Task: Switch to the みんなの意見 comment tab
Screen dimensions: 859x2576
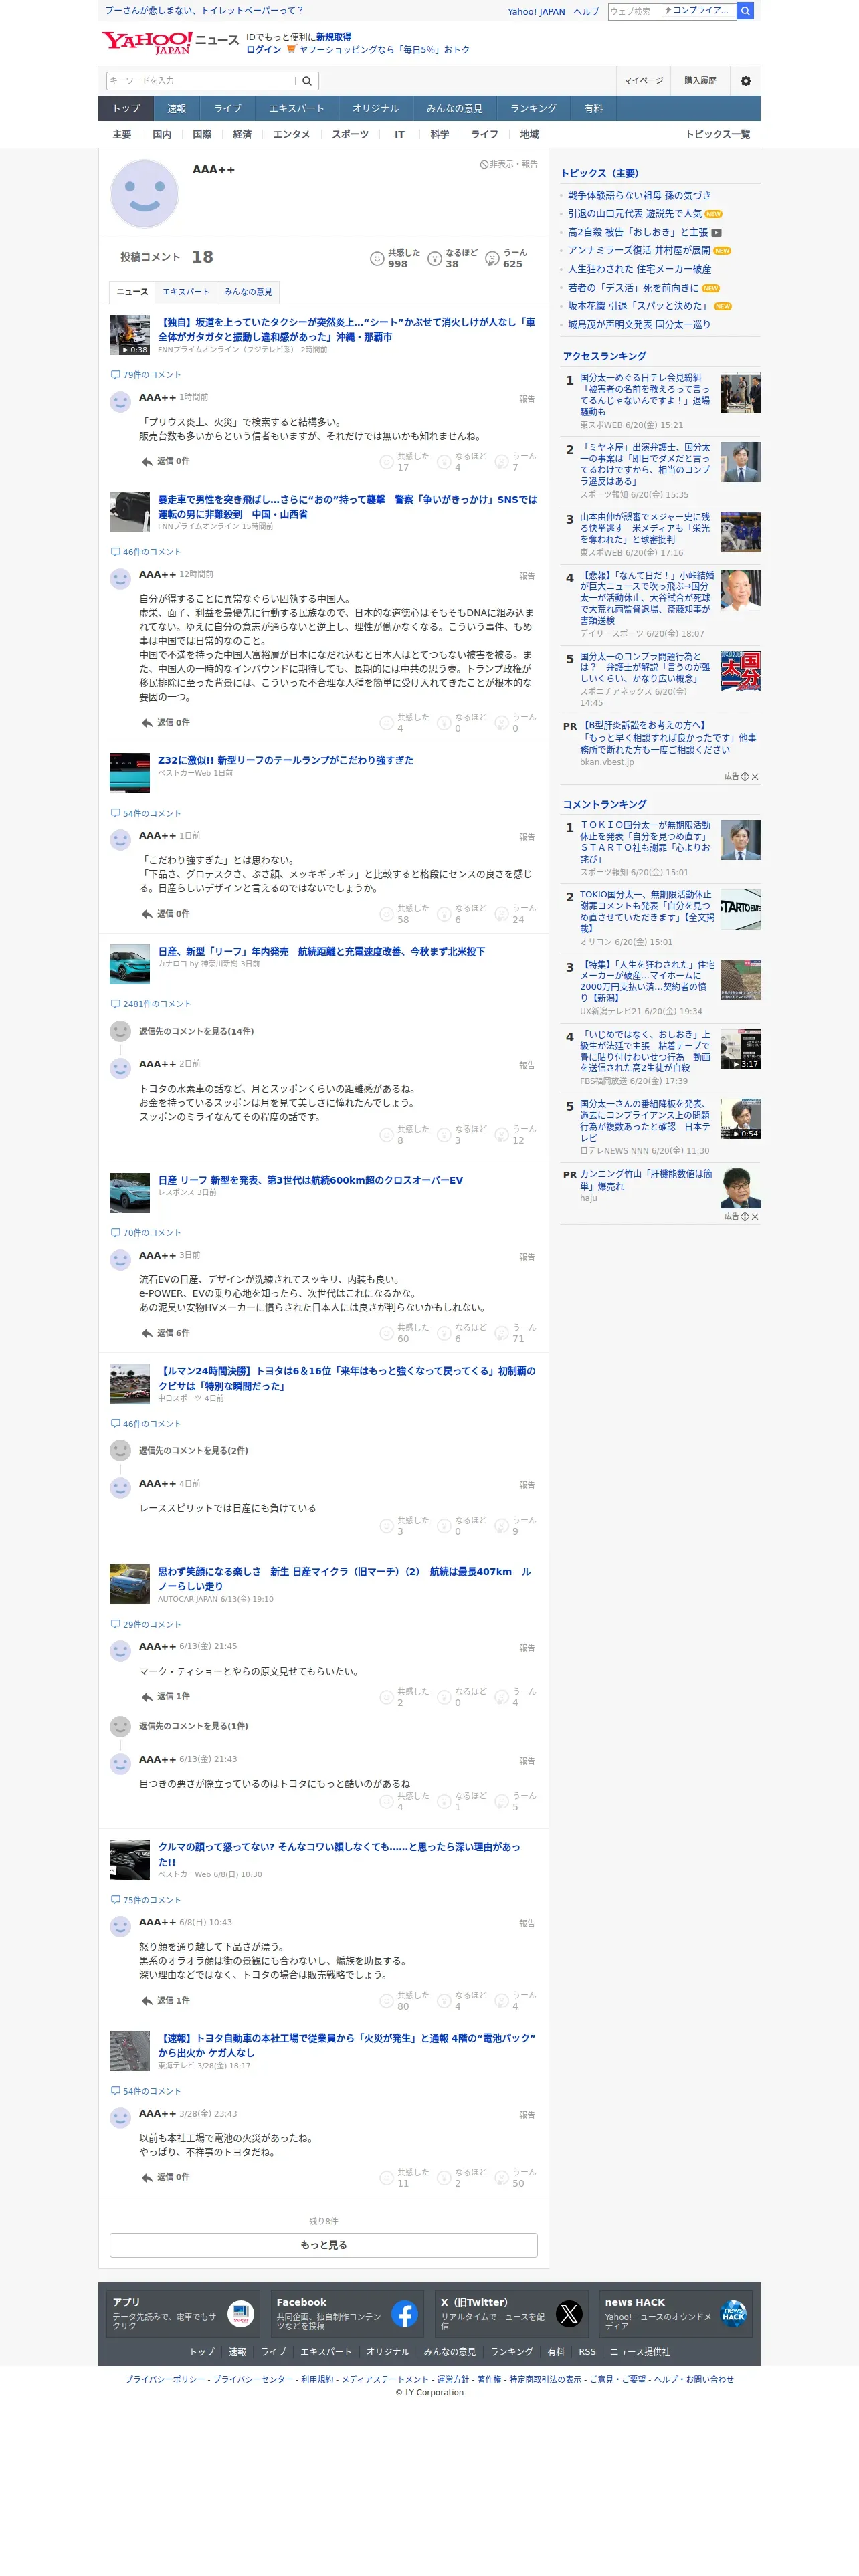Action: (248, 292)
